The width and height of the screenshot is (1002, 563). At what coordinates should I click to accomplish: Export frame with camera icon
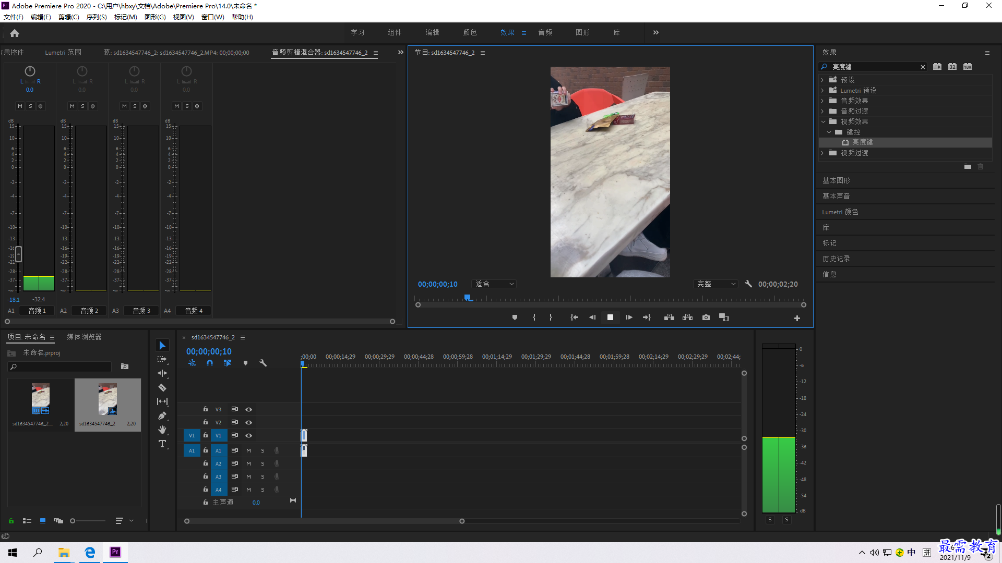[706, 317]
